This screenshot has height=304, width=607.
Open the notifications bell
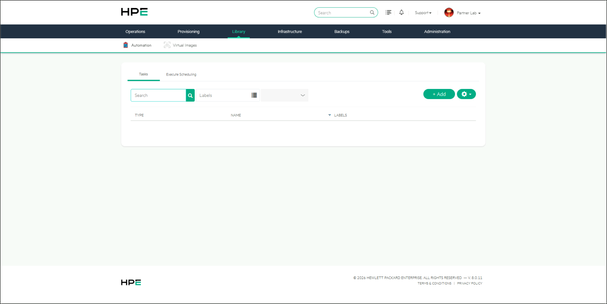coord(401,12)
